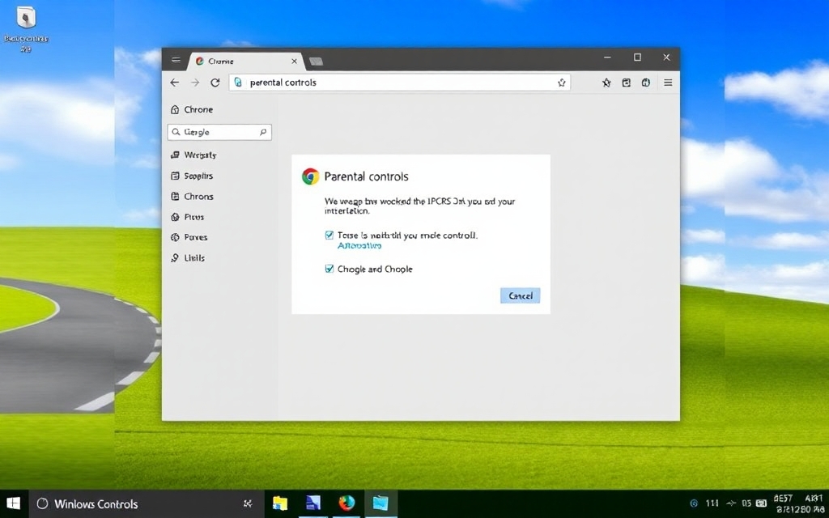Launch Firefox from the taskbar

(x=346, y=503)
